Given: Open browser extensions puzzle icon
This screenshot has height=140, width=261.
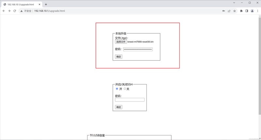Looking at the screenshot, I should click(x=241, y=11).
